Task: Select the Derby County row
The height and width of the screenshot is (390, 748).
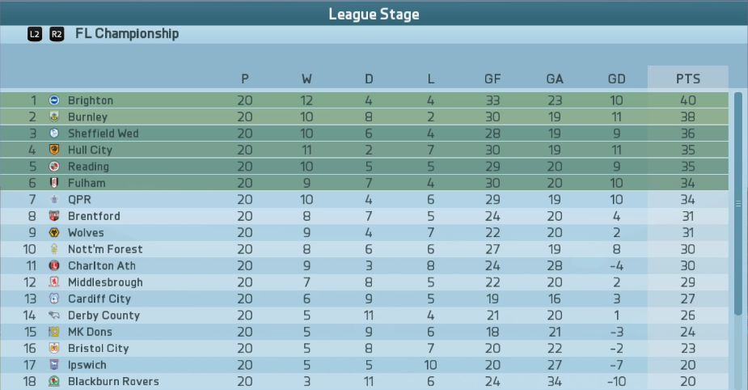Action: [x=365, y=315]
